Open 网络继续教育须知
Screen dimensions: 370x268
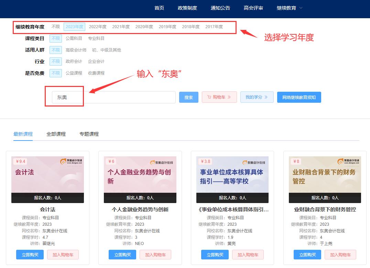(x=299, y=97)
